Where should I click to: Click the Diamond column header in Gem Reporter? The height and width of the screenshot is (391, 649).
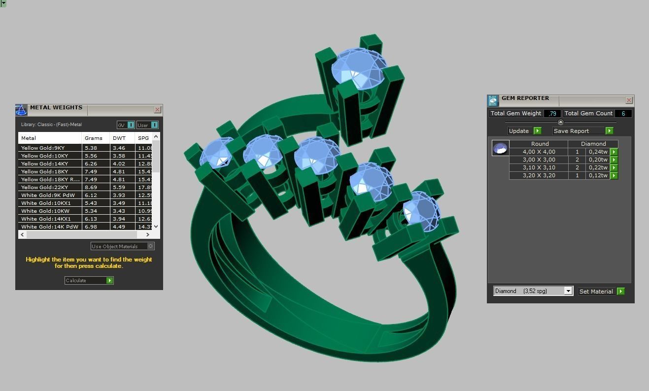click(593, 144)
